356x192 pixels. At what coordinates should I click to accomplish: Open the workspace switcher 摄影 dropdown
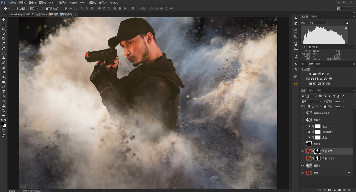click(345, 9)
